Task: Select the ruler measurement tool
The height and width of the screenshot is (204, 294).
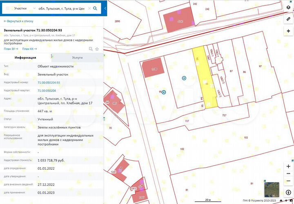Action: (x=289, y=19)
